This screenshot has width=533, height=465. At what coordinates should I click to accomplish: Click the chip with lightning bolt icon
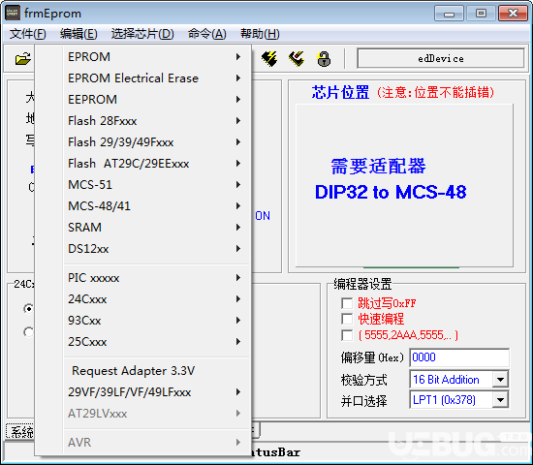coord(269,59)
